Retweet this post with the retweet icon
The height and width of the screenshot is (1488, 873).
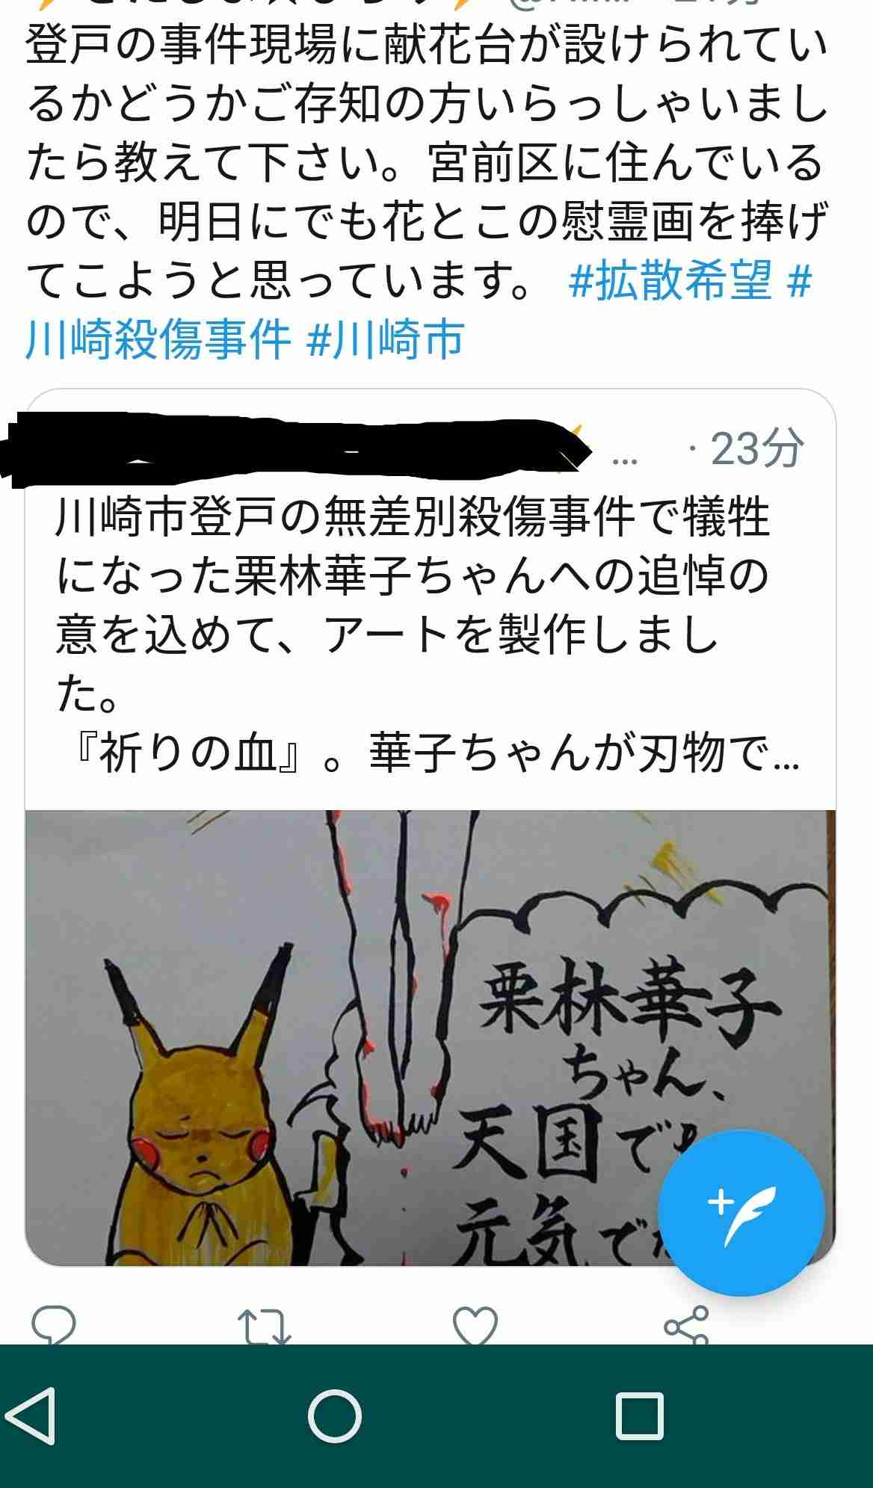pos(264,1327)
